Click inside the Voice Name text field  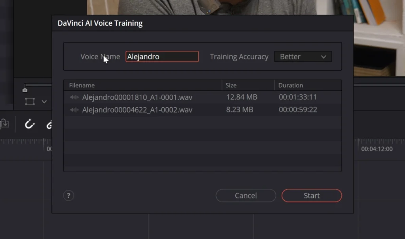pyautogui.click(x=162, y=56)
